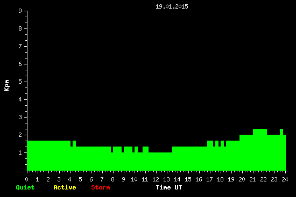Click the tallest green bar near hour 21.5
Image resolution: width=296 pixels, height=197 pixels.
click(260, 150)
